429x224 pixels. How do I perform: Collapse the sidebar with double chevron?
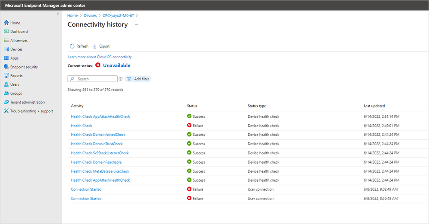[58, 14]
